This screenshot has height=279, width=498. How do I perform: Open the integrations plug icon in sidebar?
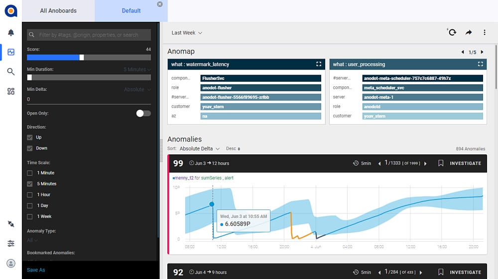(11, 224)
